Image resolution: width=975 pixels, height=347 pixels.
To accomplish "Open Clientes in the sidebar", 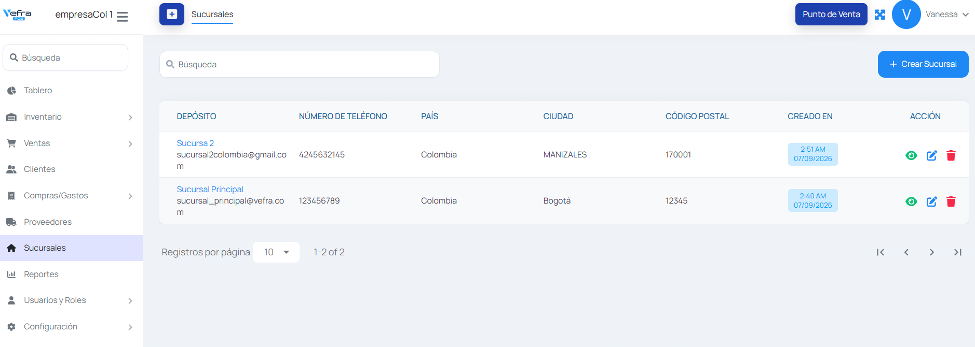I will (x=71, y=169).
